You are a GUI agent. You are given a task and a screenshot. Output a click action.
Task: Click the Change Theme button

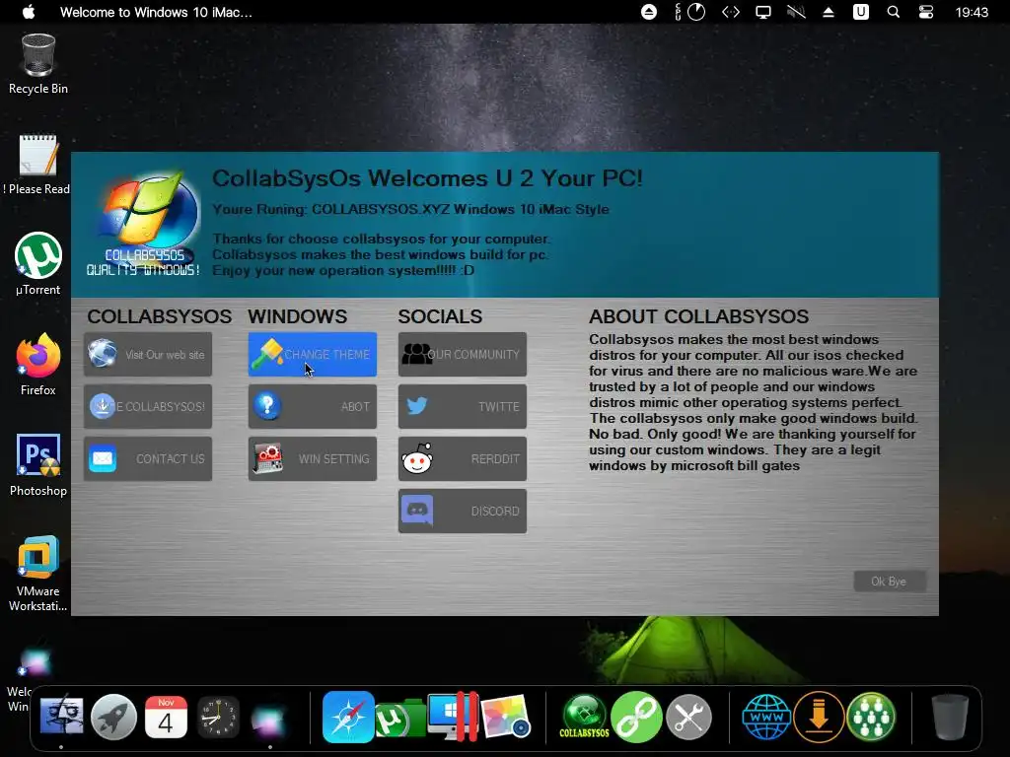pyautogui.click(x=313, y=354)
